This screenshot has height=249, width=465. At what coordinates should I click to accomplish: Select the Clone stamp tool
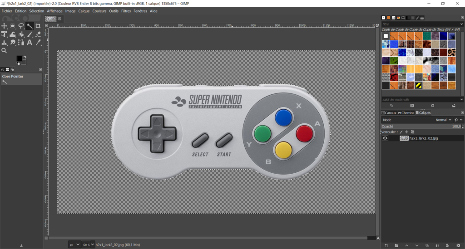[x=4, y=43]
